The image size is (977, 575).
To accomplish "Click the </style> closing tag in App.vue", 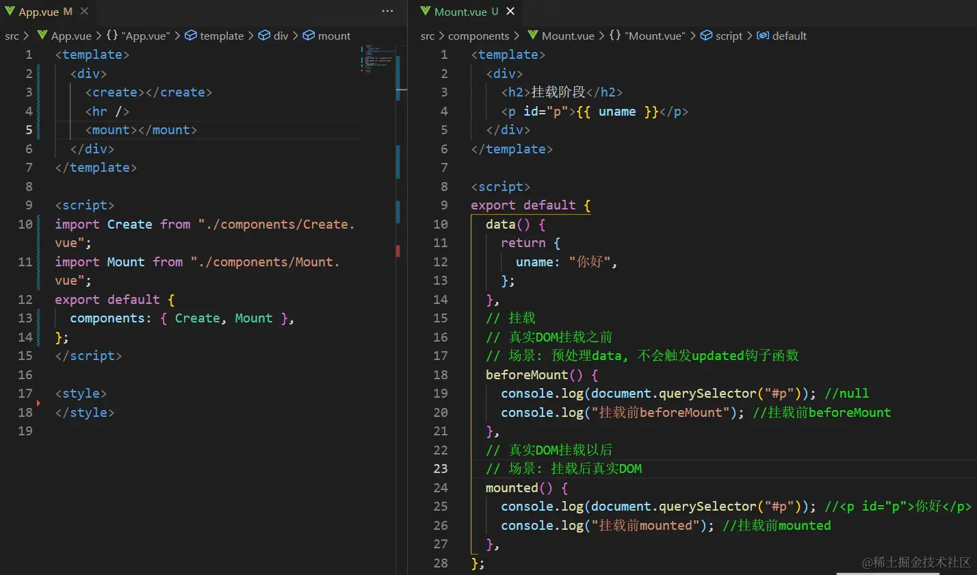I will pyautogui.click(x=85, y=412).
